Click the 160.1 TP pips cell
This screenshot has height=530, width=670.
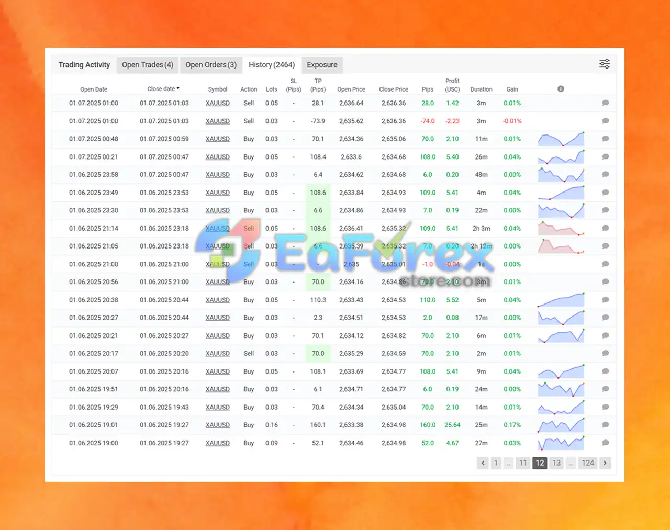coord(318,425)
